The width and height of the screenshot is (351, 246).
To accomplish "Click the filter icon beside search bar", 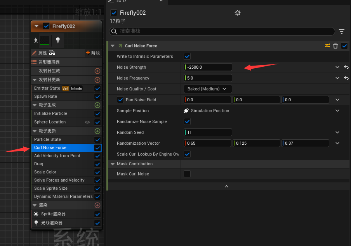I will coord(342,31).
